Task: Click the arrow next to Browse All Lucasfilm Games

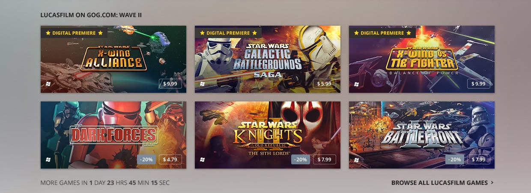Action: [492, 183]
